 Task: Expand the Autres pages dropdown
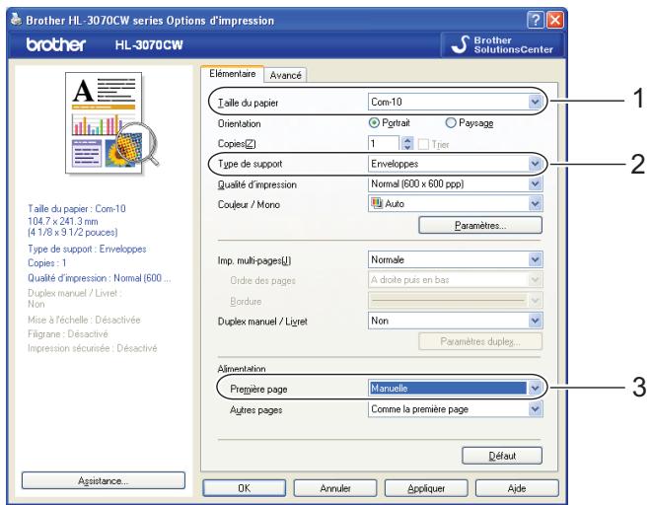coord(535,409)
